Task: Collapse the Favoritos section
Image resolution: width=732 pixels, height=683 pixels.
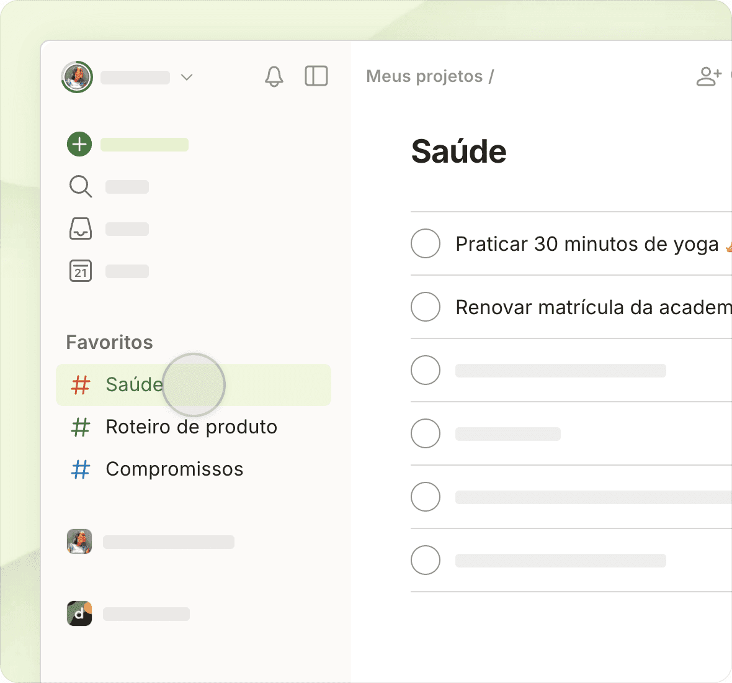Action: pos(110,342)
